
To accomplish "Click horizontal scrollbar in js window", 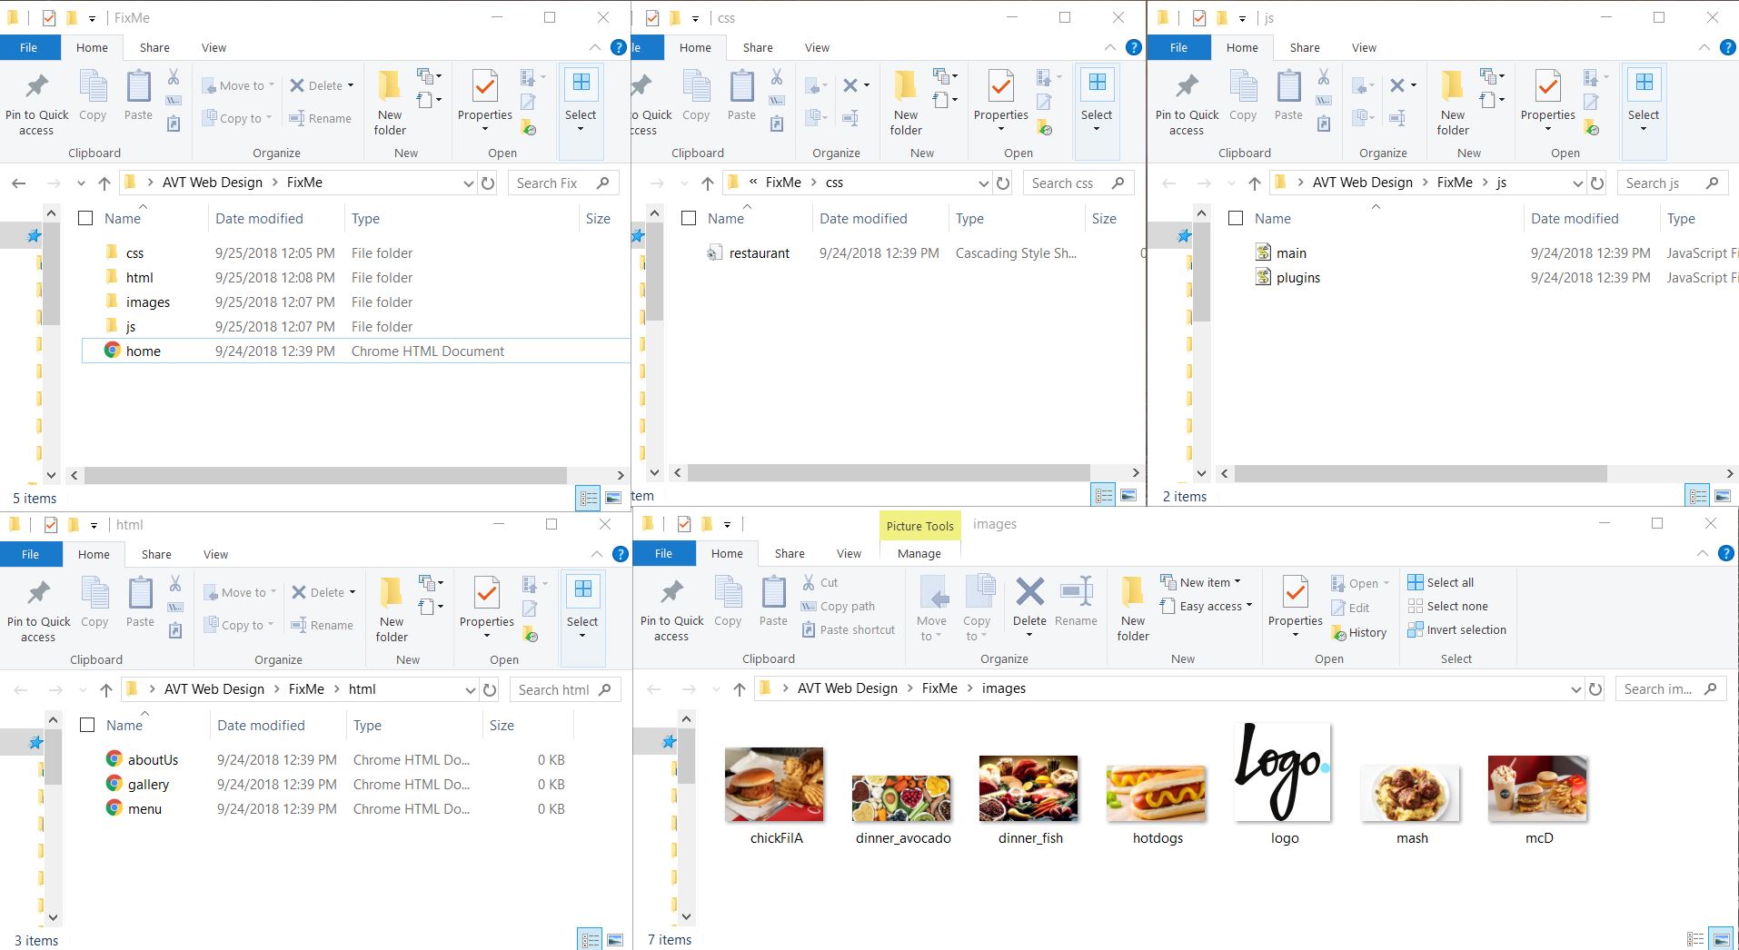I will click(1420, 473).
